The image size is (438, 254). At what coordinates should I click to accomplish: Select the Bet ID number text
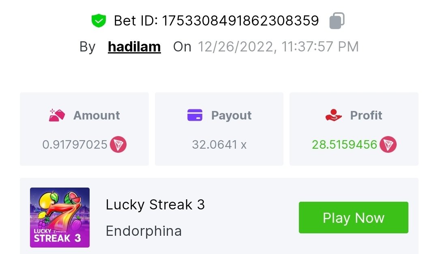240,21
